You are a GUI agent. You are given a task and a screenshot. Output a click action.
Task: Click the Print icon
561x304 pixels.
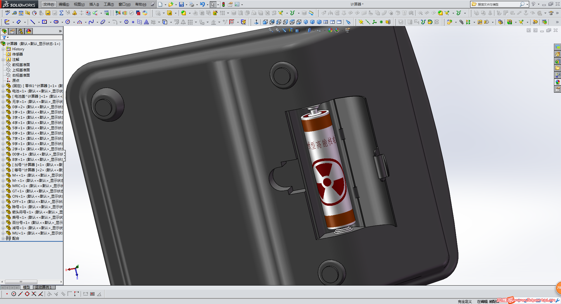click(x=192, y=4)
